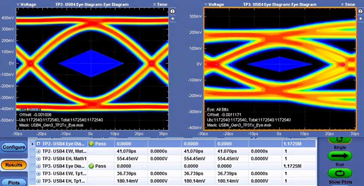The image size is (364, 186).
Task: Click the row selector arrow of first results row
Action: coord(32,144)
